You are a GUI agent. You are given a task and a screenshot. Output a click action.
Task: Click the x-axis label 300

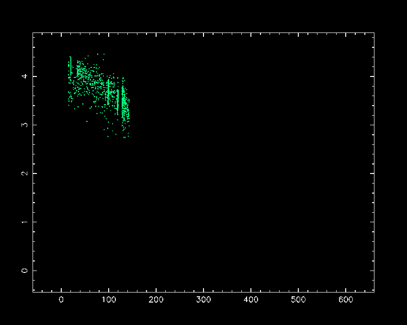point(203,300)
